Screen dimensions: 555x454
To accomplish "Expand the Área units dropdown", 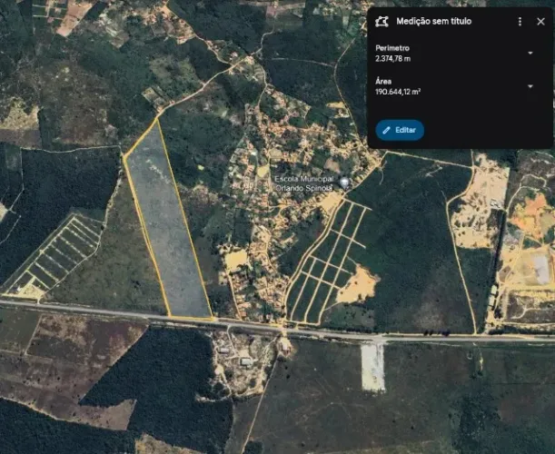I will [x=530, y=86].
